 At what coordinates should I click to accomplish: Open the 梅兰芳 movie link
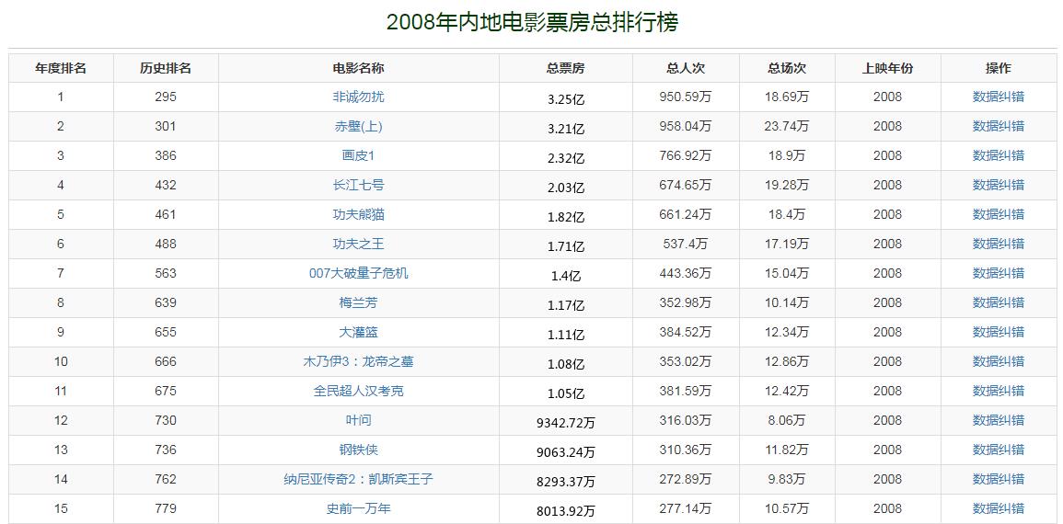click(358, 302)
